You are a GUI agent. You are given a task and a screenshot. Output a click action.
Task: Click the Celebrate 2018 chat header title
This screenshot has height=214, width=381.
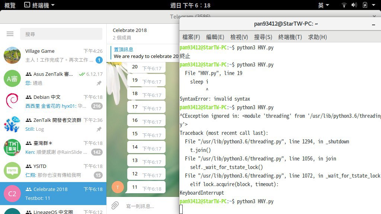point(130,30)
